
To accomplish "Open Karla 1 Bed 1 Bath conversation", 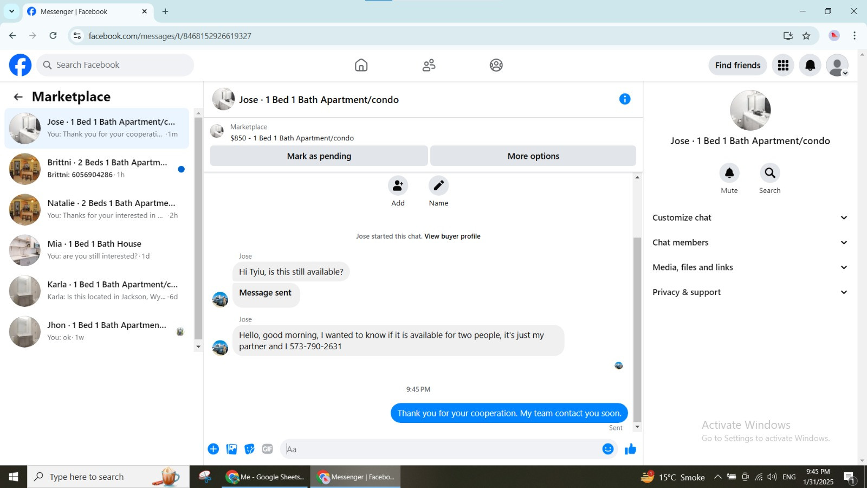I will pyautogui.click(x=97, y=291).
